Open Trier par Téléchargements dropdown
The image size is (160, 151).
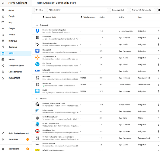[x=142, y=10]
